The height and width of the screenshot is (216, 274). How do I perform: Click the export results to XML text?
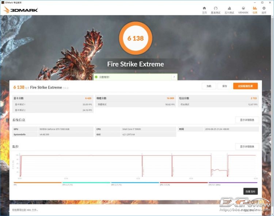point(25,210)
